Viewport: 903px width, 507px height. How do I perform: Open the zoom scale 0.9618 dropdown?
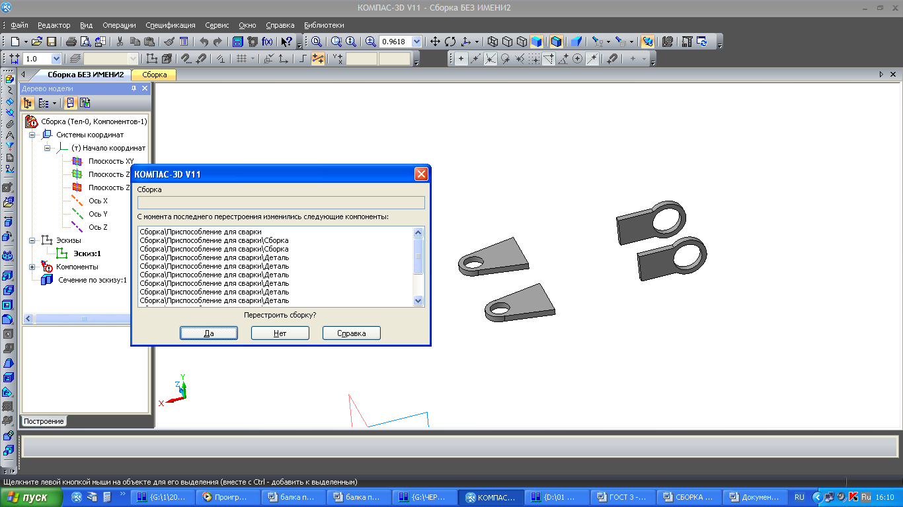click(x=416, y=42)
